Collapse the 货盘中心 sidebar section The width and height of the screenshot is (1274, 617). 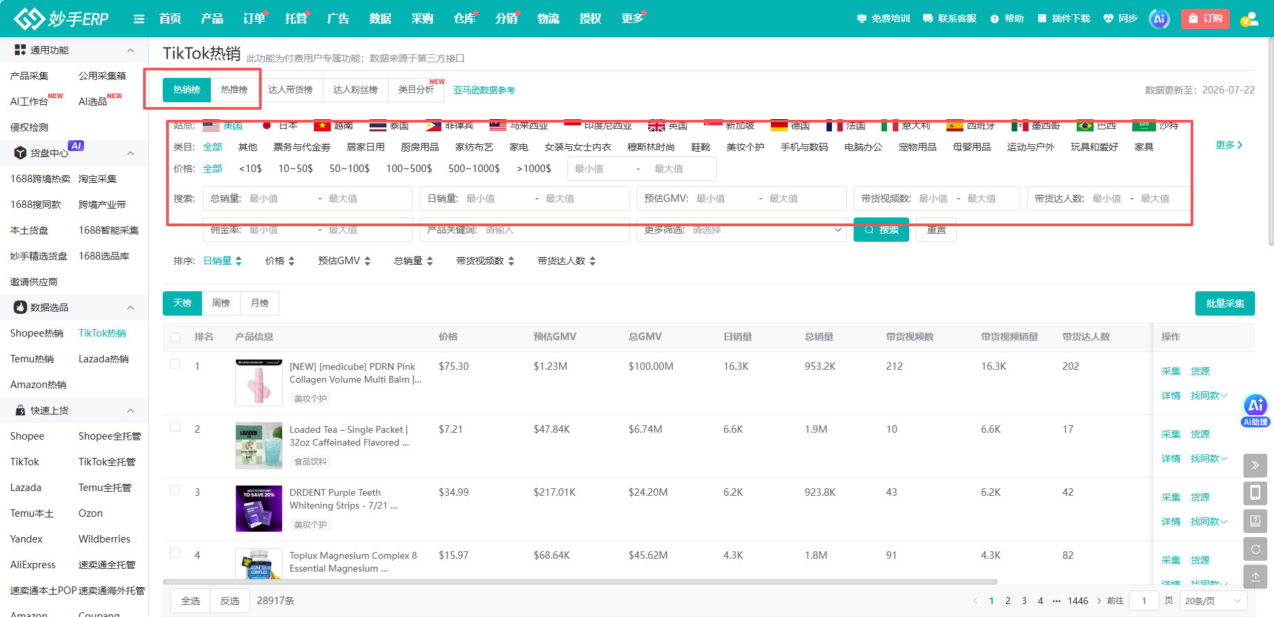pyautogui.click(x=130, y=153)
